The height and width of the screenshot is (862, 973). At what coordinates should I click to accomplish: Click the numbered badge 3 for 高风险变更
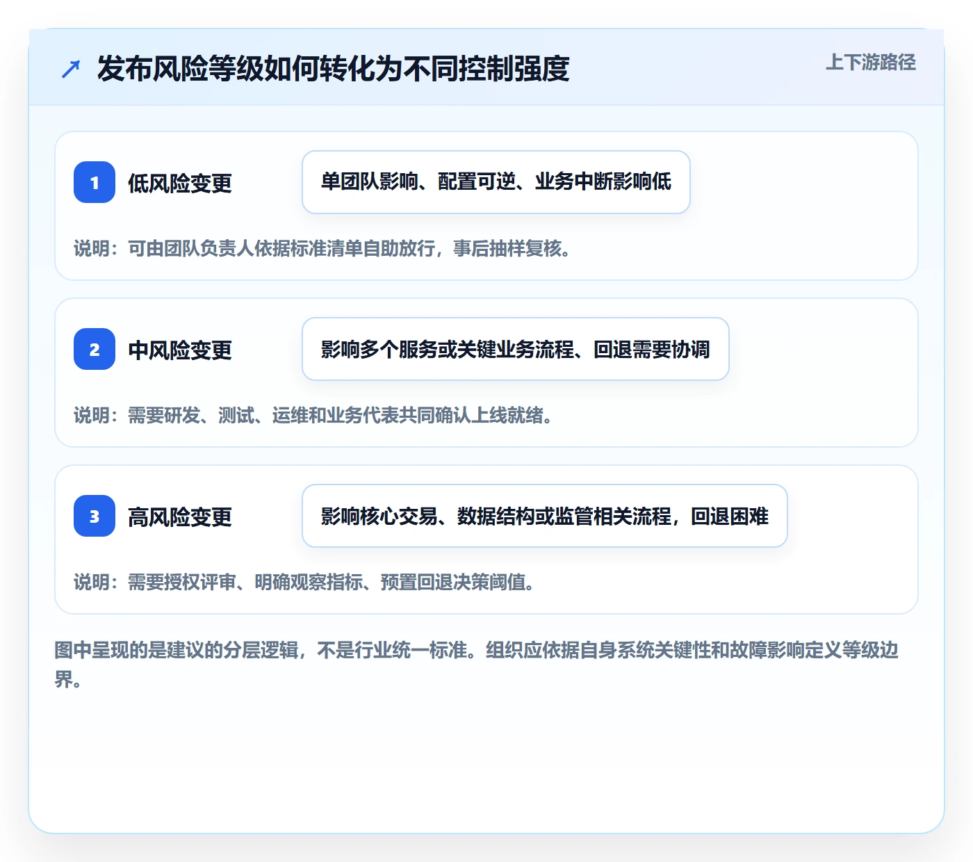coord(95,516)
